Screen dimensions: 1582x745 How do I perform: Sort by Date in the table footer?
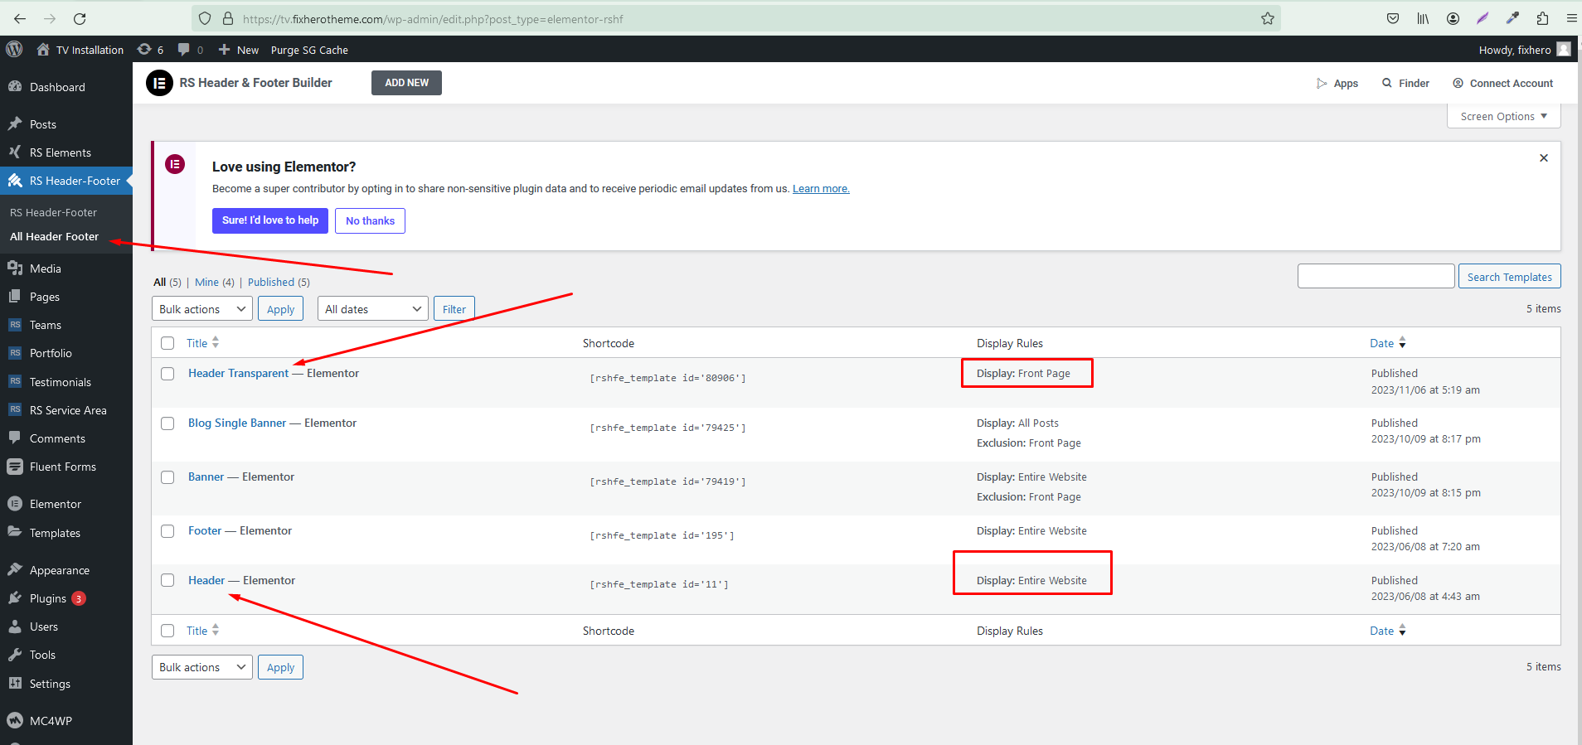pyautogui.click(x=1388, y=631)
